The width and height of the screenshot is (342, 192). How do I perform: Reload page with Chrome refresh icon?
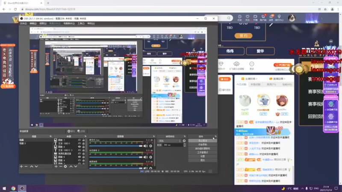tap(15, 9)
